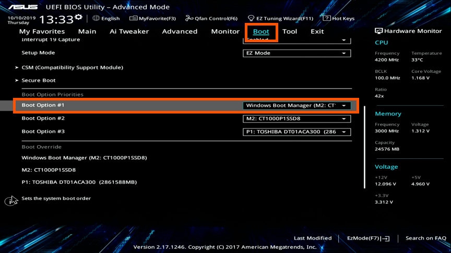Open the Boot Option #1 dropdown
Viewport: 451px width, 253px height.
point(297,106)
